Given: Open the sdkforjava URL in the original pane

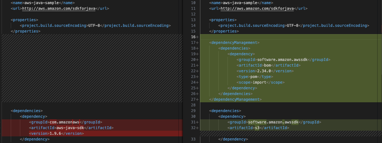Looking at the screenshot, I should [x=59, y=9].
